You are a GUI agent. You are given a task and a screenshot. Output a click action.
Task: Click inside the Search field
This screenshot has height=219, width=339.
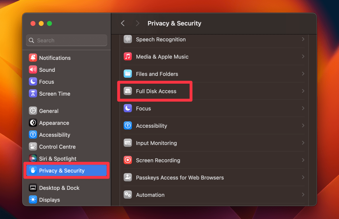[66, 40]
